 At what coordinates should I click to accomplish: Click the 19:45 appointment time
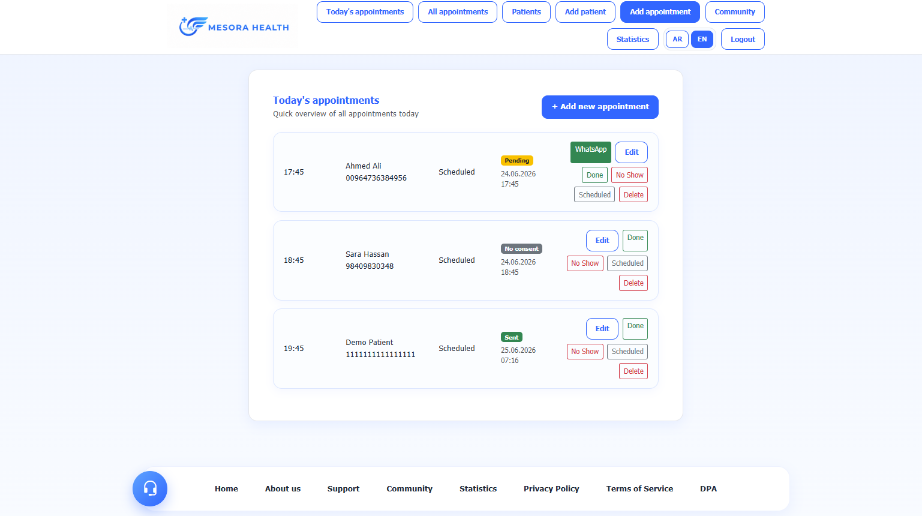click(x=294, y=349)
